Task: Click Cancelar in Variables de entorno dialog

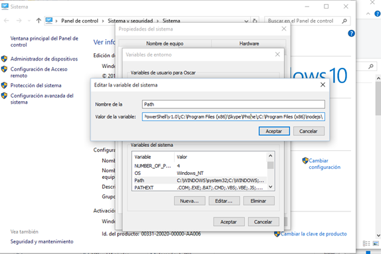Action: pyautogui.click(x=263, y=221)
